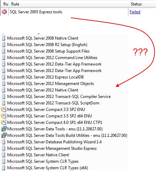Click icon for Management Studio Express
Viewport: 156px width, 173px height.
(x=4, y=148)
